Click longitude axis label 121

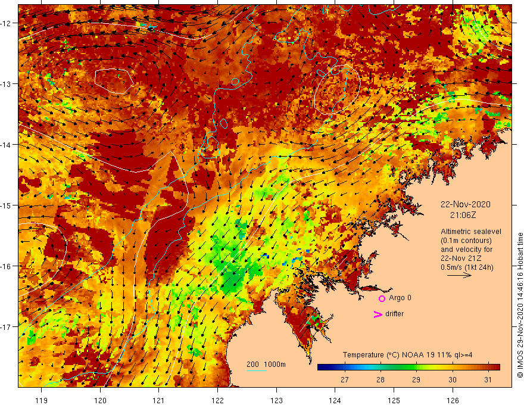point(159,400)
